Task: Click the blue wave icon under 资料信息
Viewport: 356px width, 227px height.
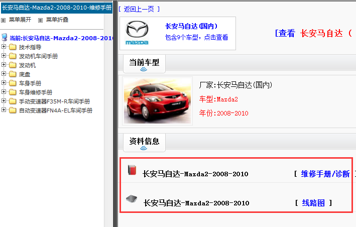Action: click(x=144, y=148)
